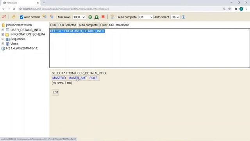The image size is (250, 141).
Task: Open the browser extensions puzzle icon
Action: tap(236, 9)
